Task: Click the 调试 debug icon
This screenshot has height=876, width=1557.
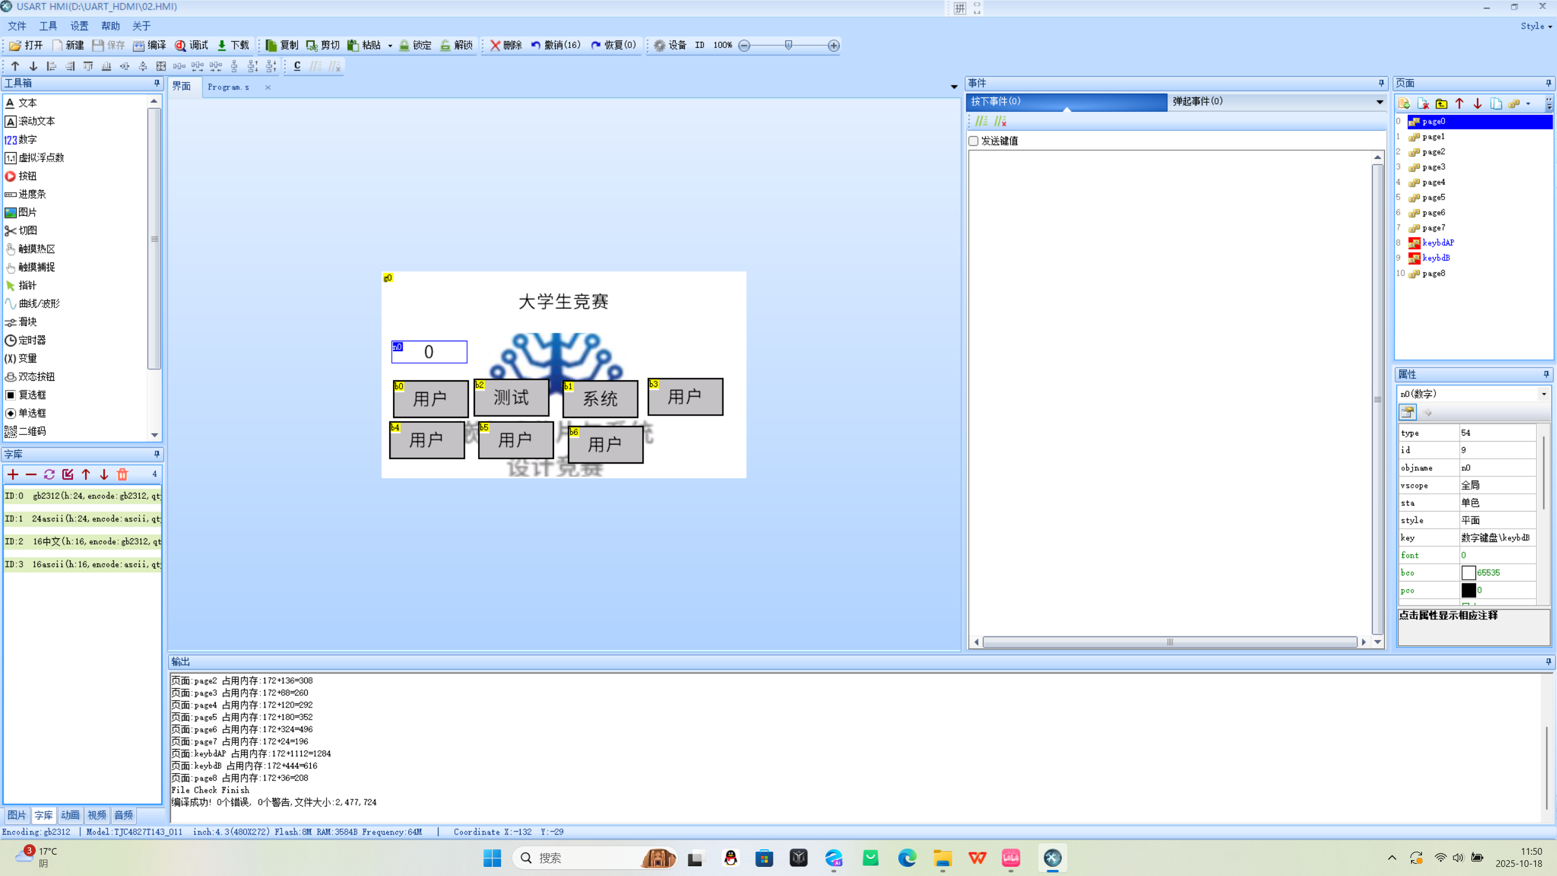Action: [181, 46]
